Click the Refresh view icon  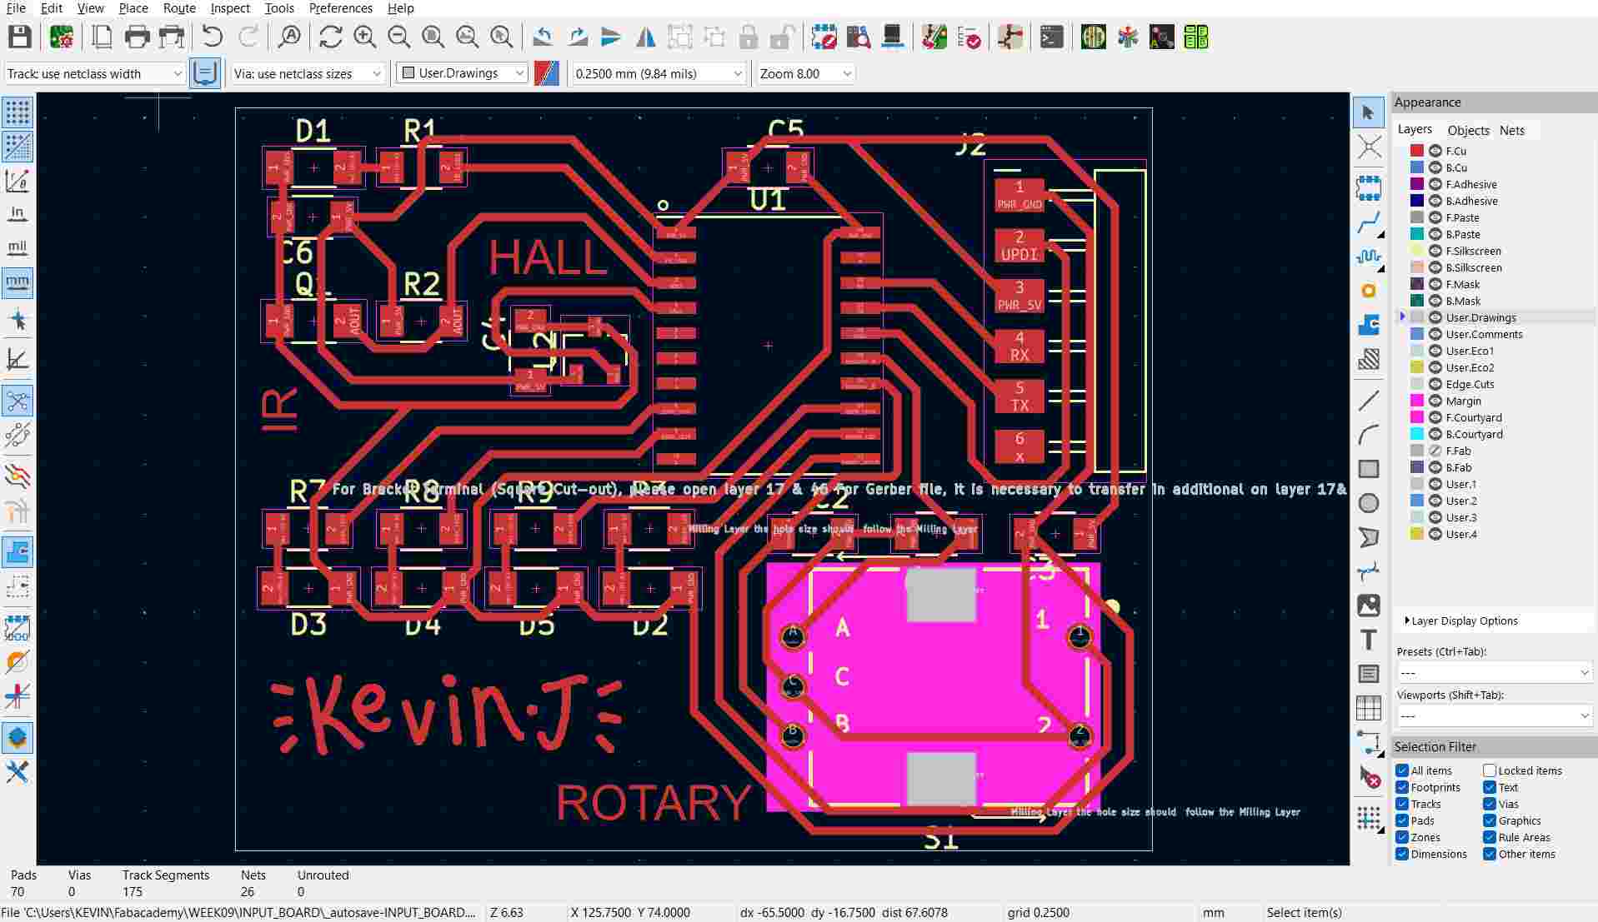pos(330,37)
